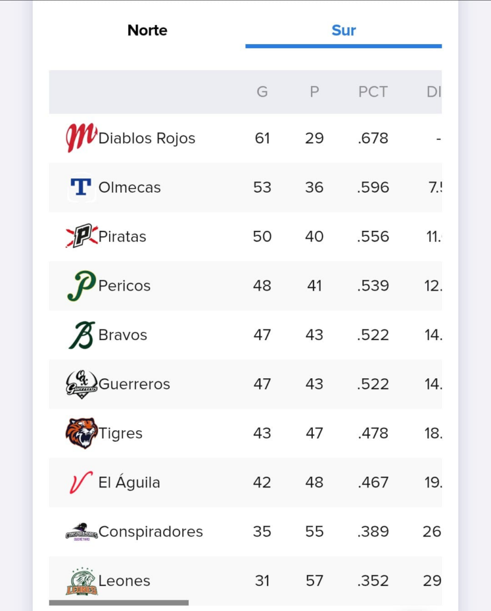
Task: Click the Diablos Rojos team logo
Action: (81, 138)
